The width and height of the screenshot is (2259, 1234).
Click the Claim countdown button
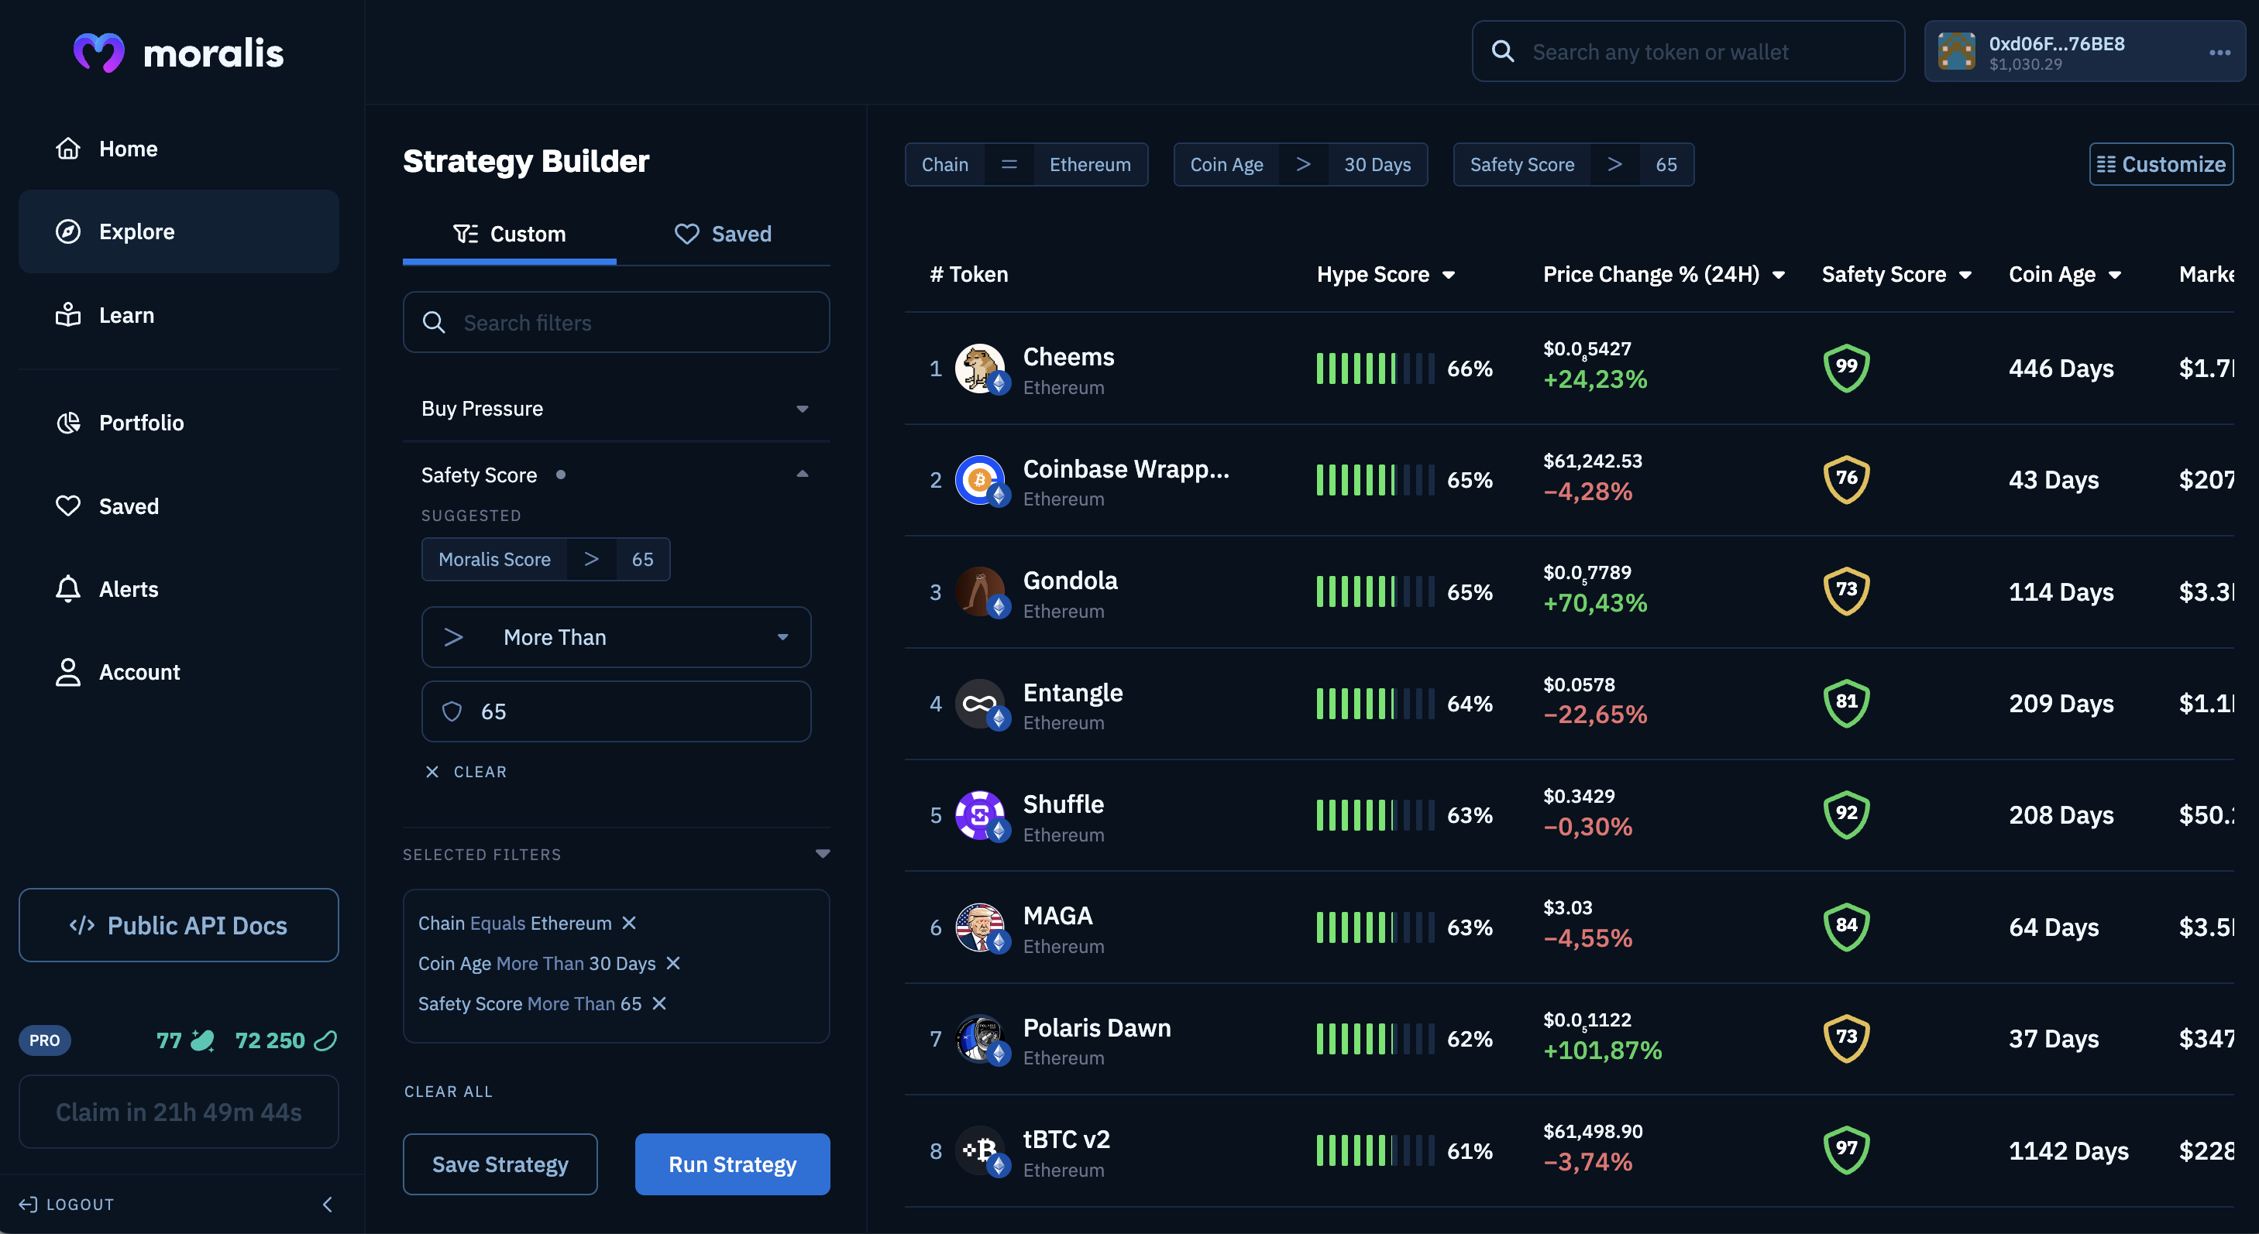[x=179, y=1112]
